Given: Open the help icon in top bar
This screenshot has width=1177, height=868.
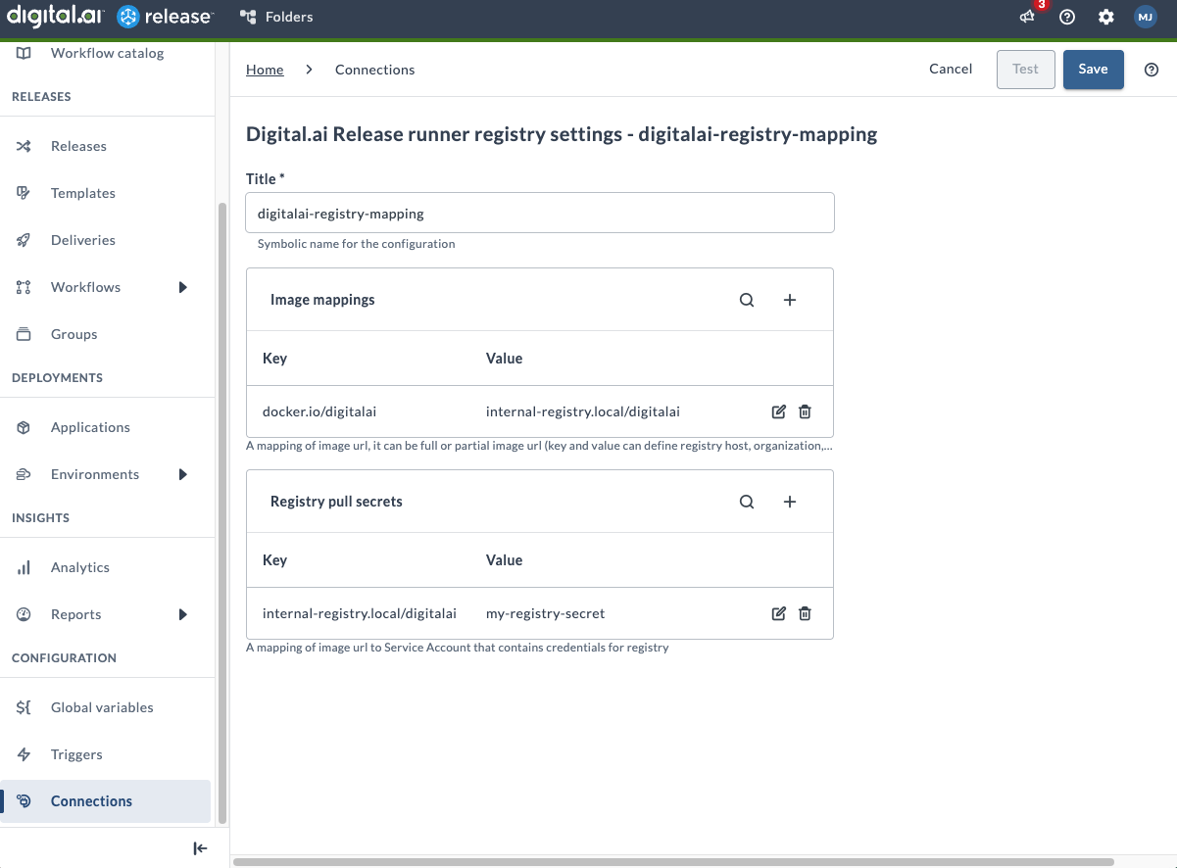Looking at the screenshot, I should [1067, 17].
